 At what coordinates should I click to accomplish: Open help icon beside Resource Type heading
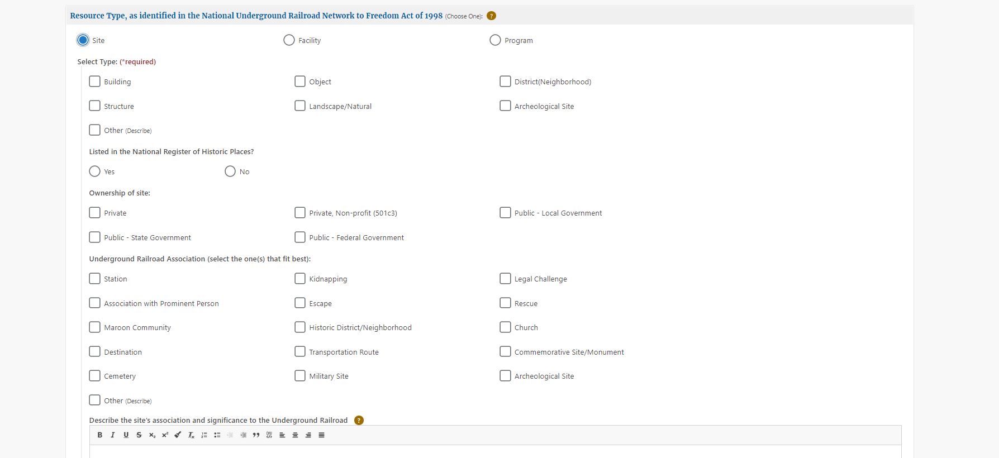pyautogui.click(x=491, y=16)
